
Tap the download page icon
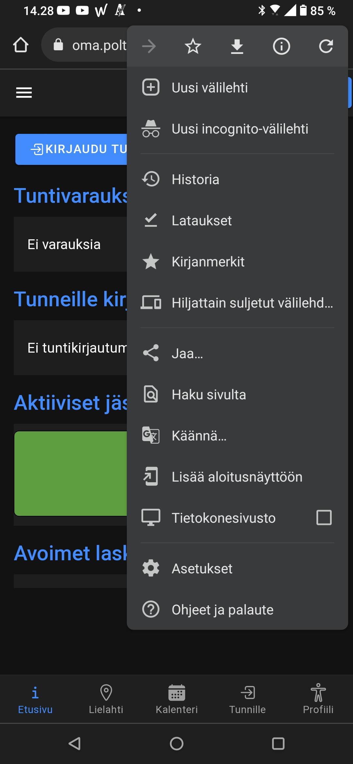pos(237,46)
